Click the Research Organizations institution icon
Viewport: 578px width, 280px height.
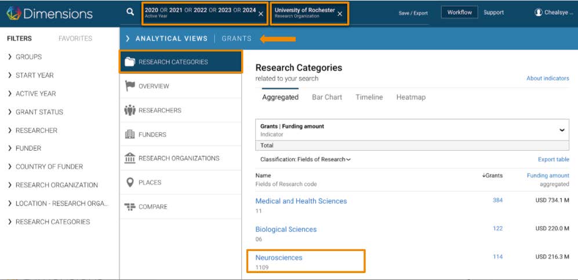(x=130, y=158)
